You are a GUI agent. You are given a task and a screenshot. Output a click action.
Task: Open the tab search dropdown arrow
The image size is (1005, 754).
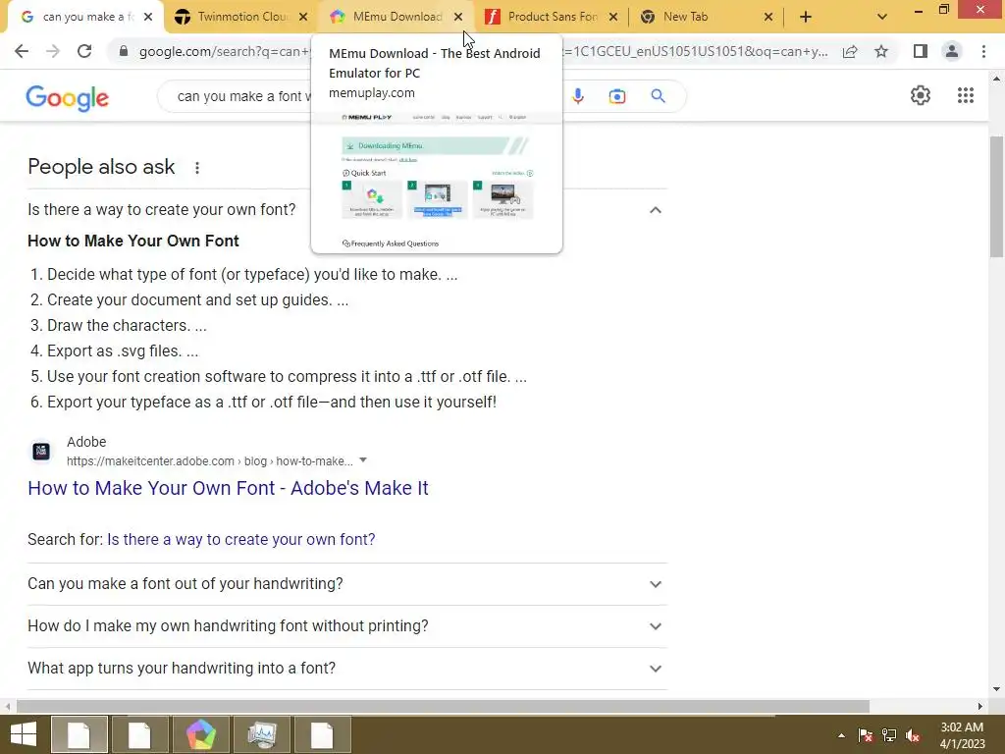coord(882,17)
